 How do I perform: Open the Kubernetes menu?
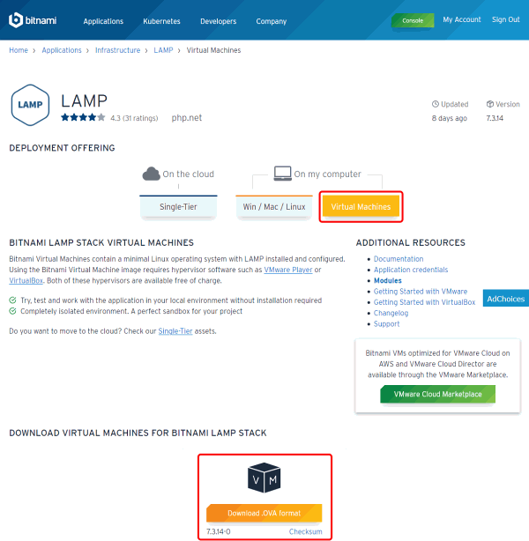click(x=161, y=21)
